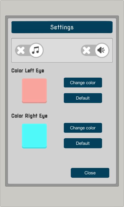Click the Color Right Eye label
Screen dimensions: 124x207
[29, 116]
